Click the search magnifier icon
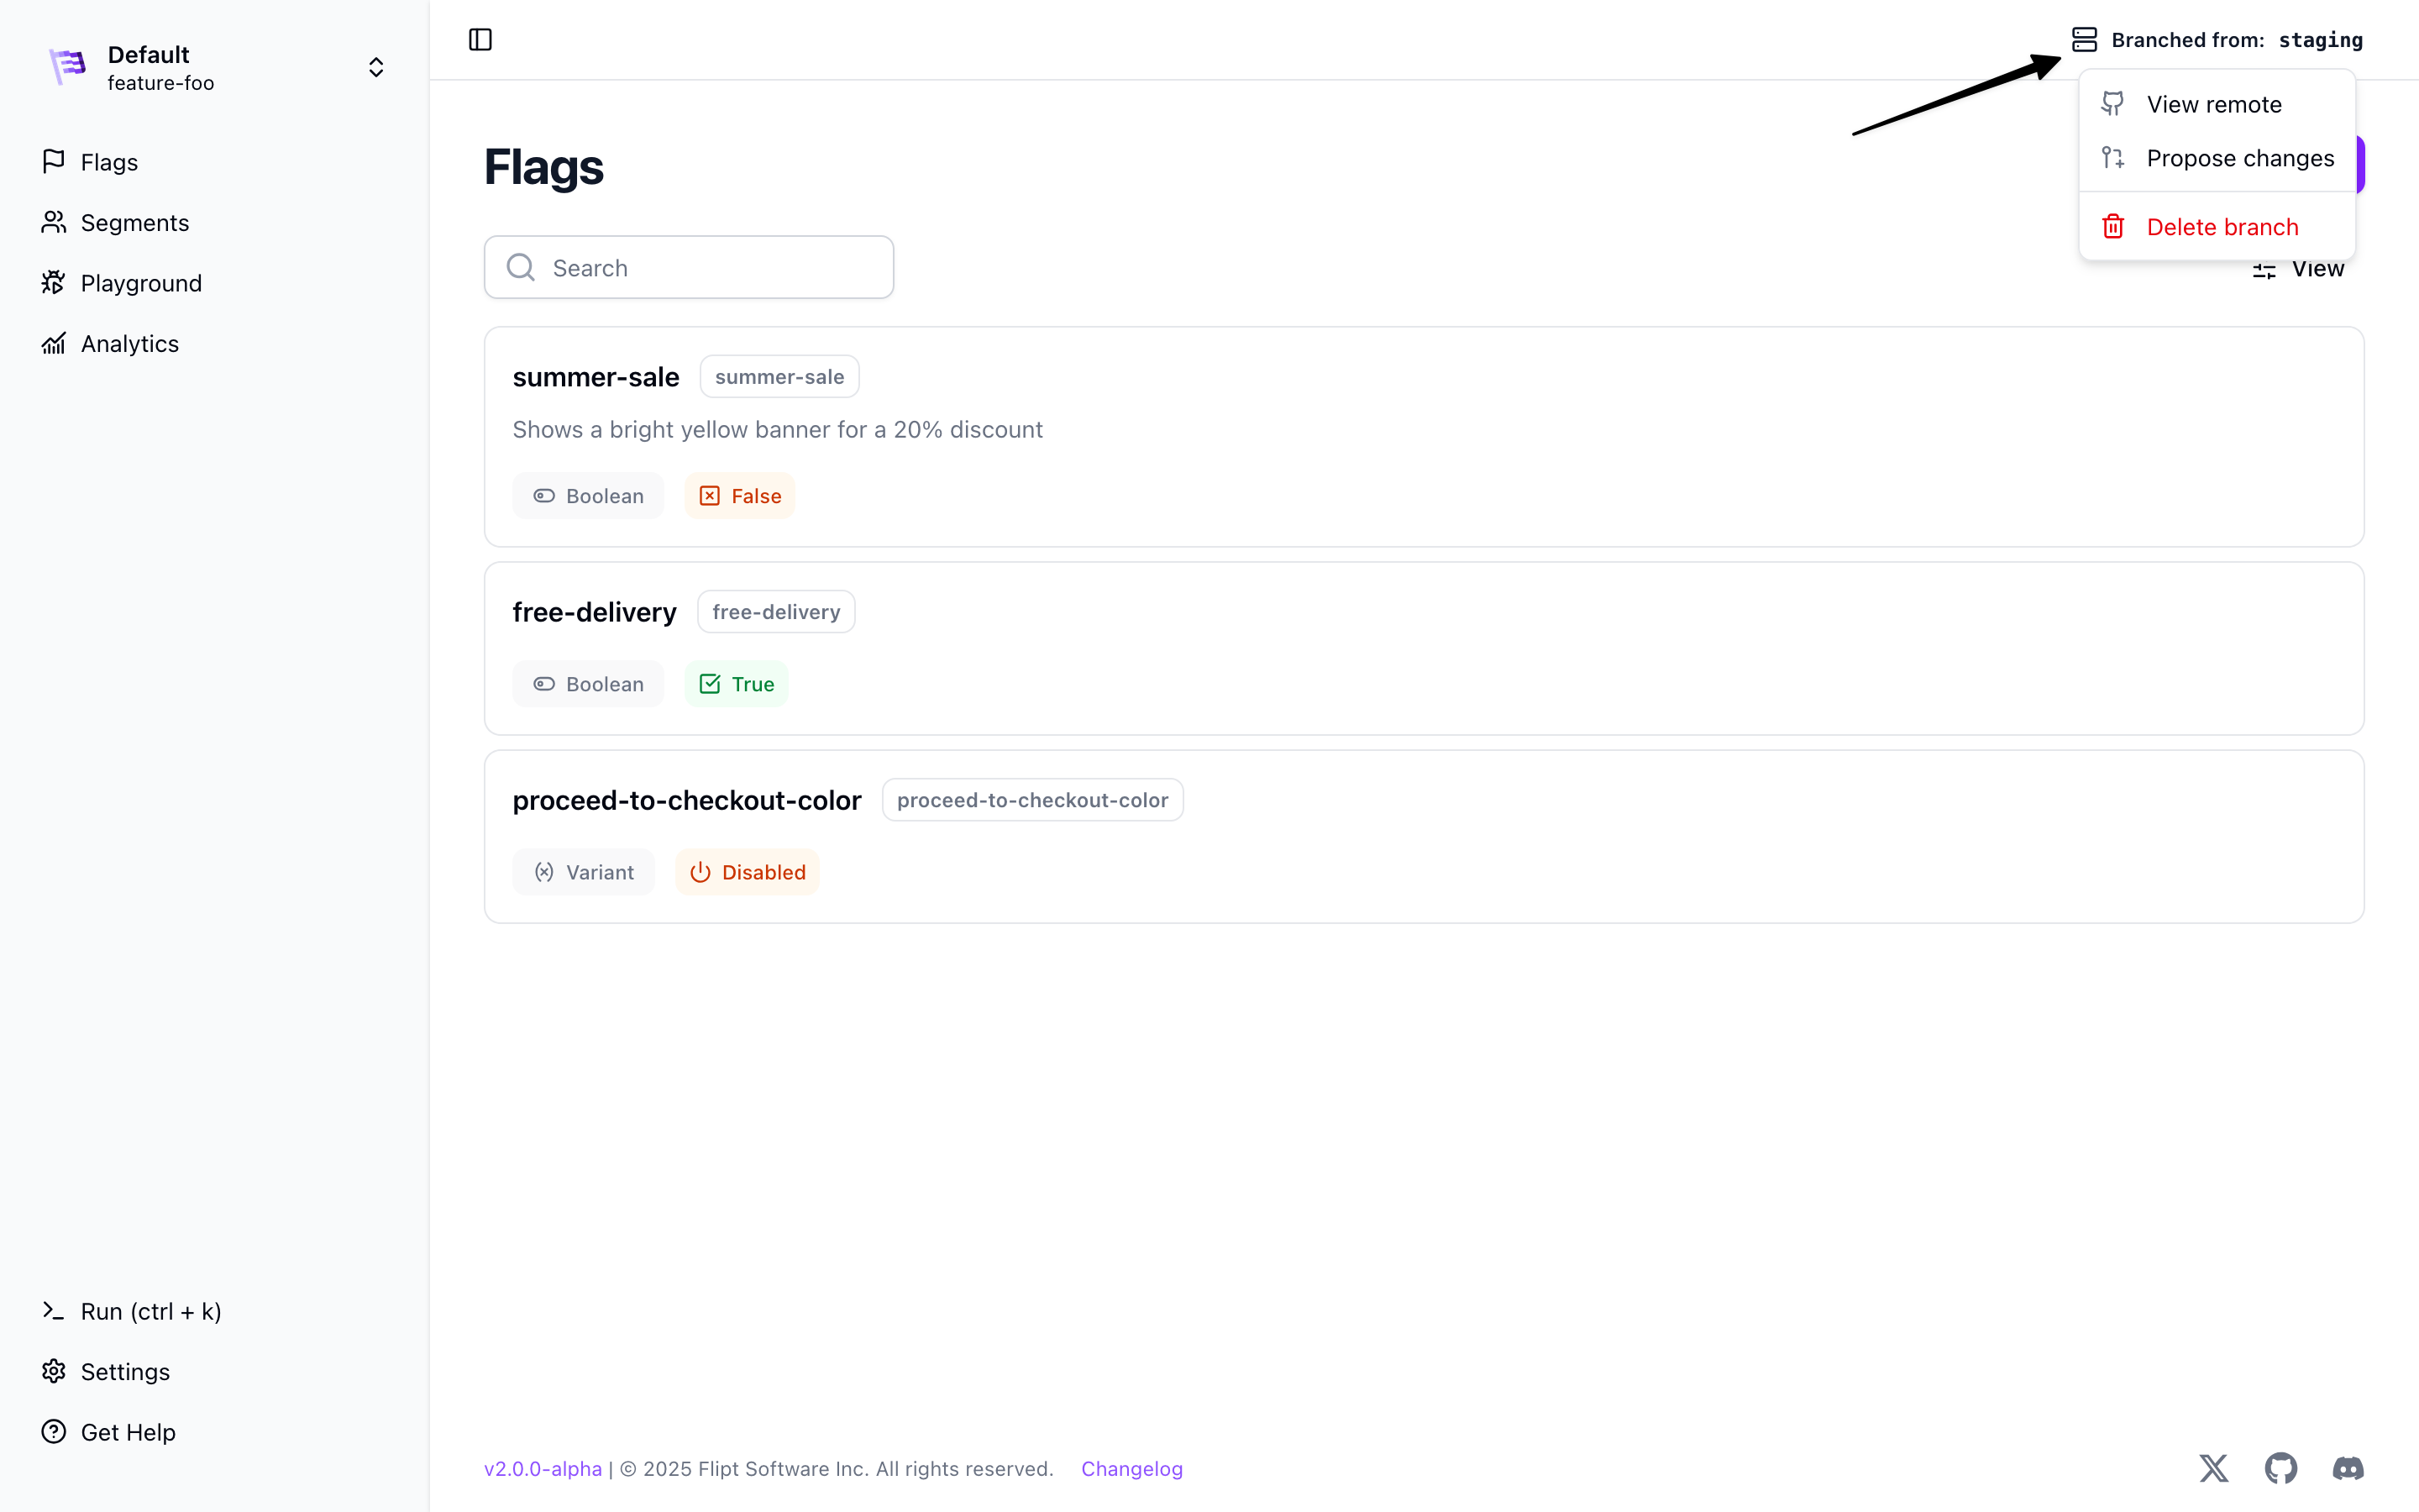The width and height of the screenshot is (2419, 1512). [521, 267]
